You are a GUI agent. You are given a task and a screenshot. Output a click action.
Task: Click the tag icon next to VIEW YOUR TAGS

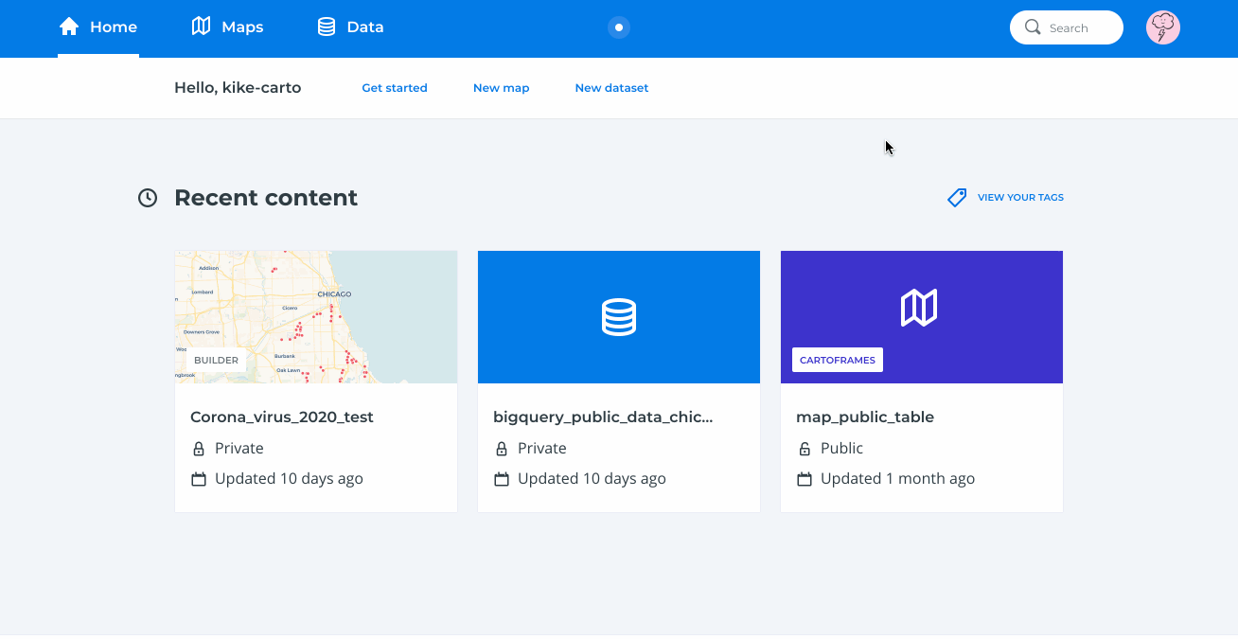click(x=957, y=197)
